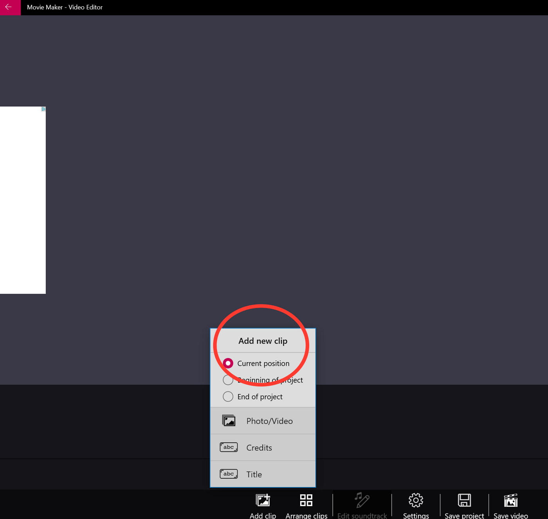Select End of project insertion point

(228, 396)
